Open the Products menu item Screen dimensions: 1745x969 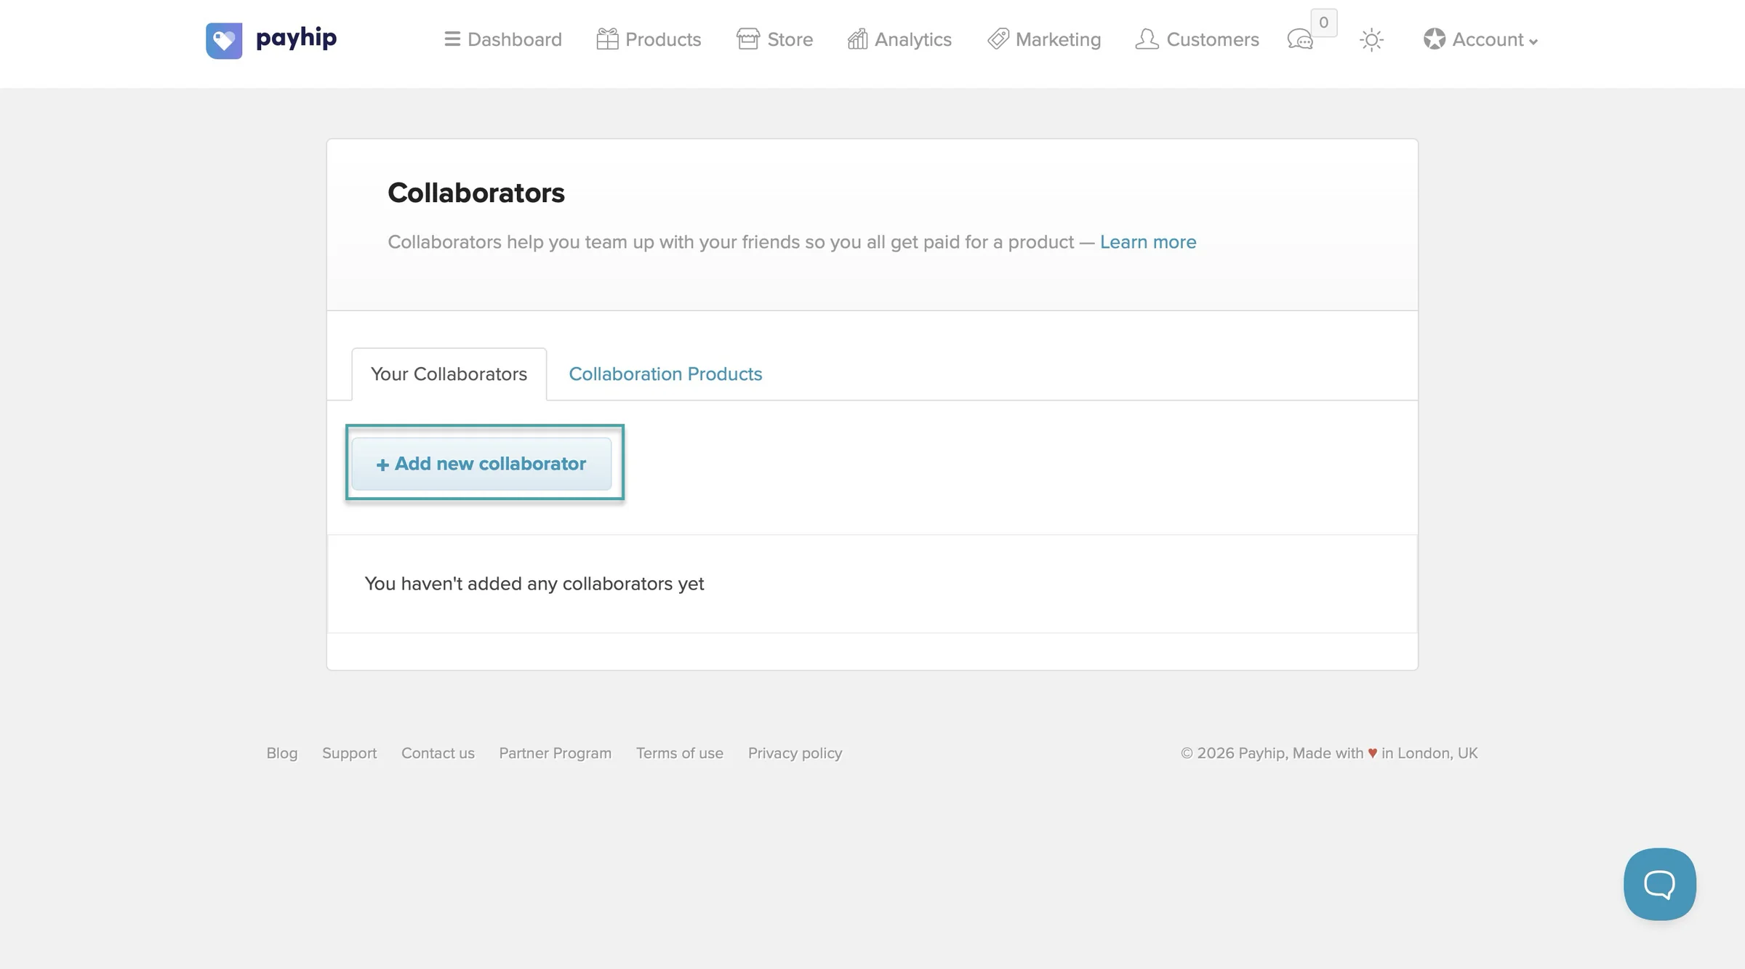click(649, 39)
